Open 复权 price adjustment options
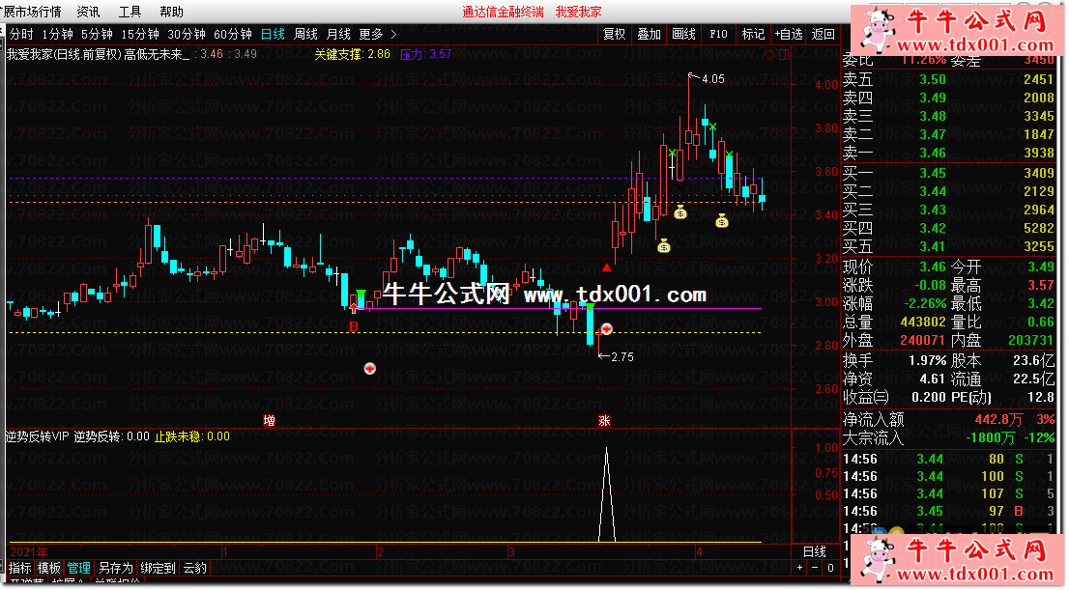Image resolution: width=1069 pixels, height=590 pixels. pyautogui.click(x=614, y=34)
